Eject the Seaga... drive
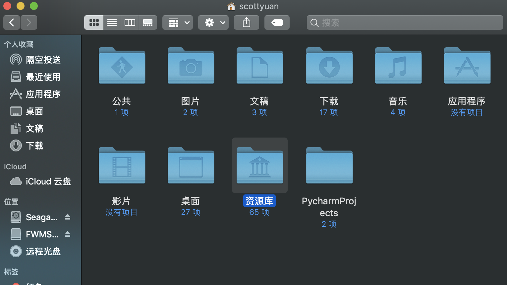Viewport: 507px width, 285px height. coord(68,217)
